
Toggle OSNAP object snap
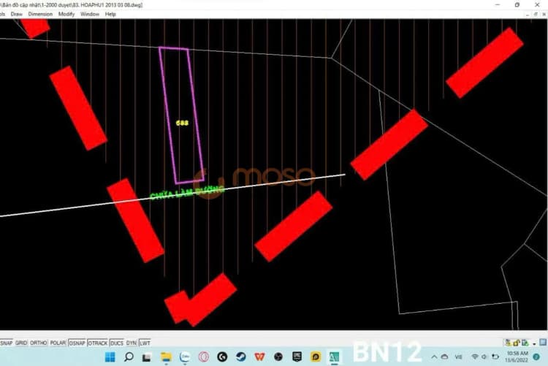76,343
